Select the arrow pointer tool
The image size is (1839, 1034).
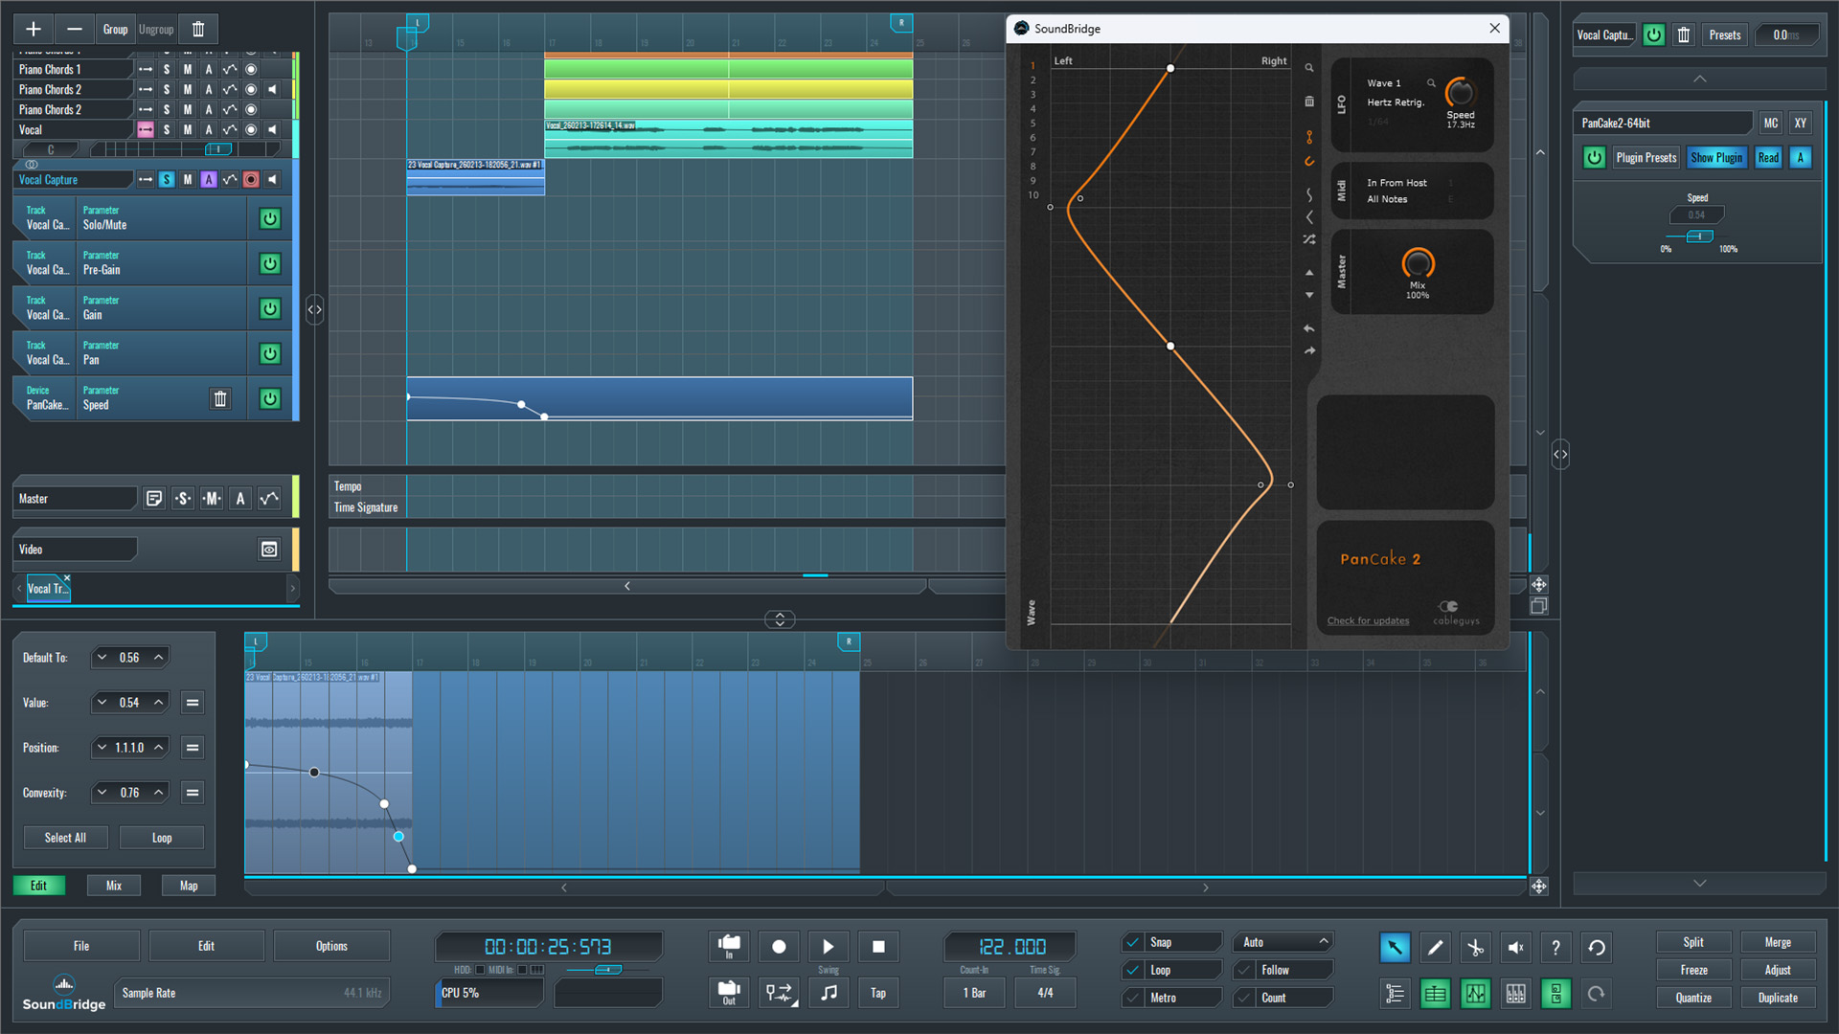click(x=1395, y=948)
